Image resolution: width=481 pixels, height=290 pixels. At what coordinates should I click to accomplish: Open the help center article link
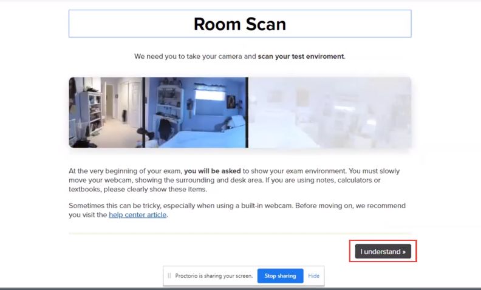tap(137, 215)
